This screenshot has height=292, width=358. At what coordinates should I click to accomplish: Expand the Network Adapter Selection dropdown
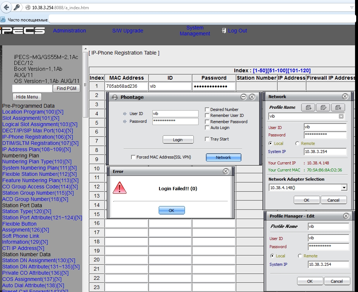coord(344,188)
